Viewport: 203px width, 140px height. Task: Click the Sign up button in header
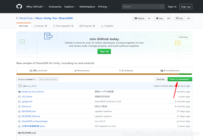tap(186, 7)
